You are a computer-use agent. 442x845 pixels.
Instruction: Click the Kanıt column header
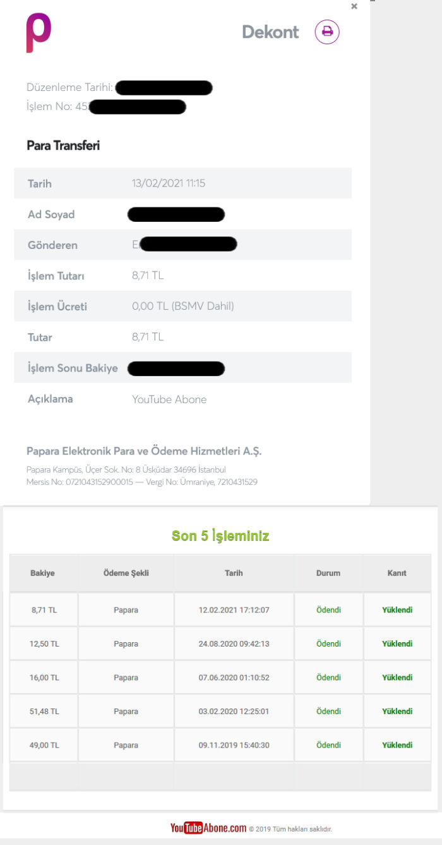[x=397, y=573]
